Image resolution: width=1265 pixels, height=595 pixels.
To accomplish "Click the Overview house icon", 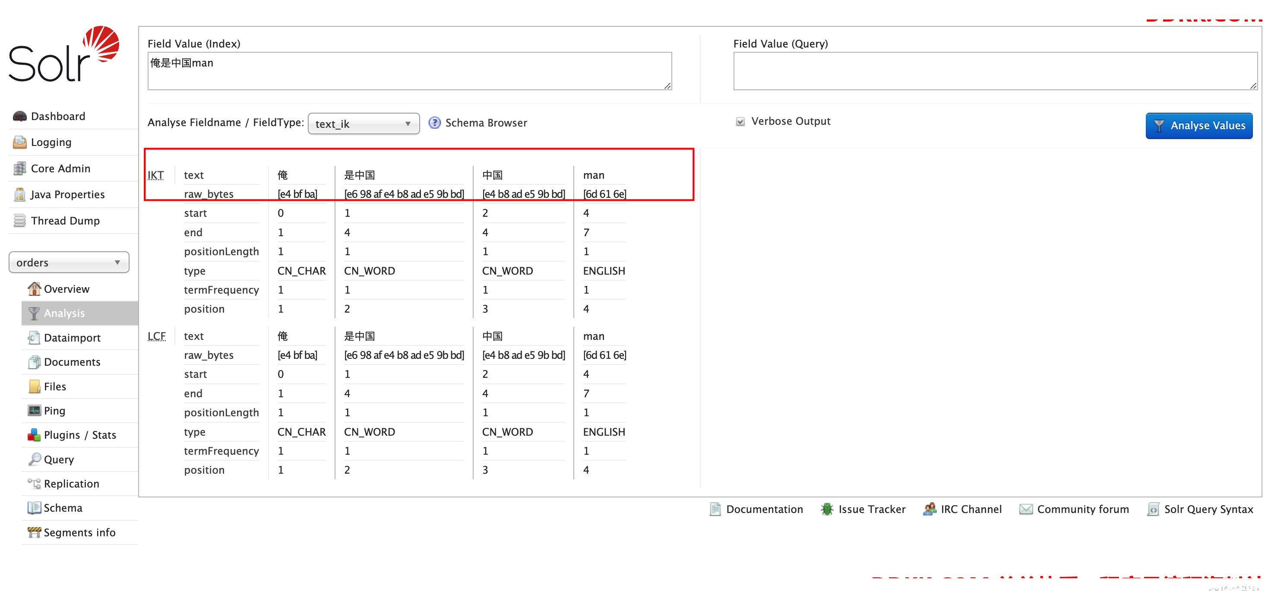I will (34, 289).
